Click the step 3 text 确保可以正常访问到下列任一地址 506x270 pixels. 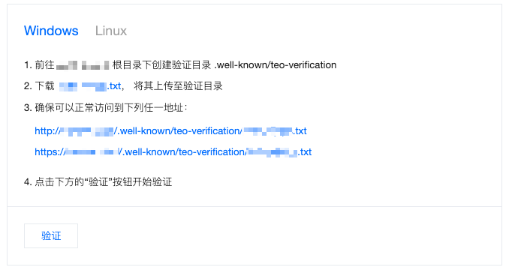pos(111,107)
